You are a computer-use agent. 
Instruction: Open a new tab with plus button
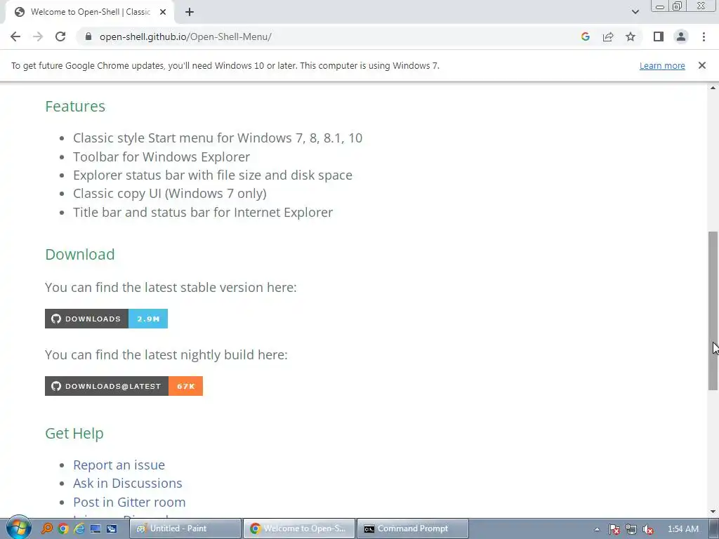coord(190,12)
